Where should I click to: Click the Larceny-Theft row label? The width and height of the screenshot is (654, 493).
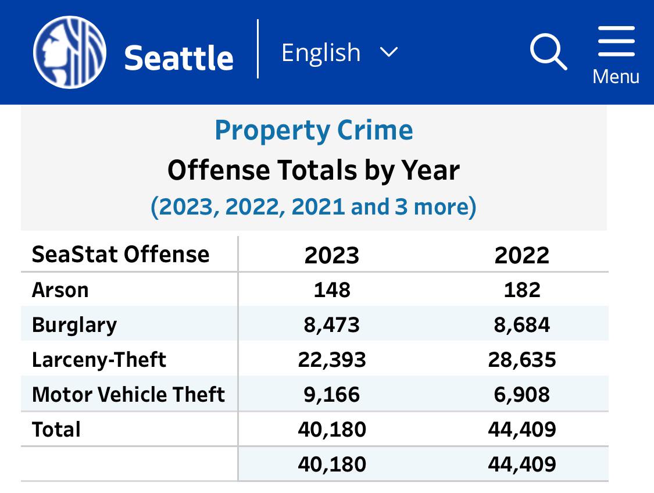coord(99,359)
